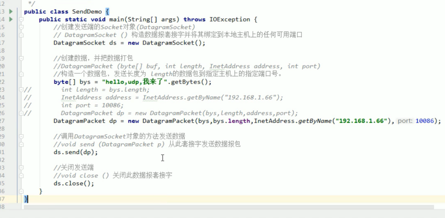Fold commented code starting 'int length = bys.length'
The width and height of the screenshot is (445, 218).
tap(21, 90)
